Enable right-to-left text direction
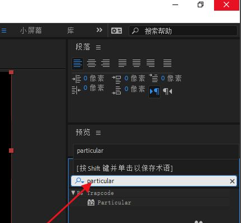241x223 pixels. (x=167, y=92)
